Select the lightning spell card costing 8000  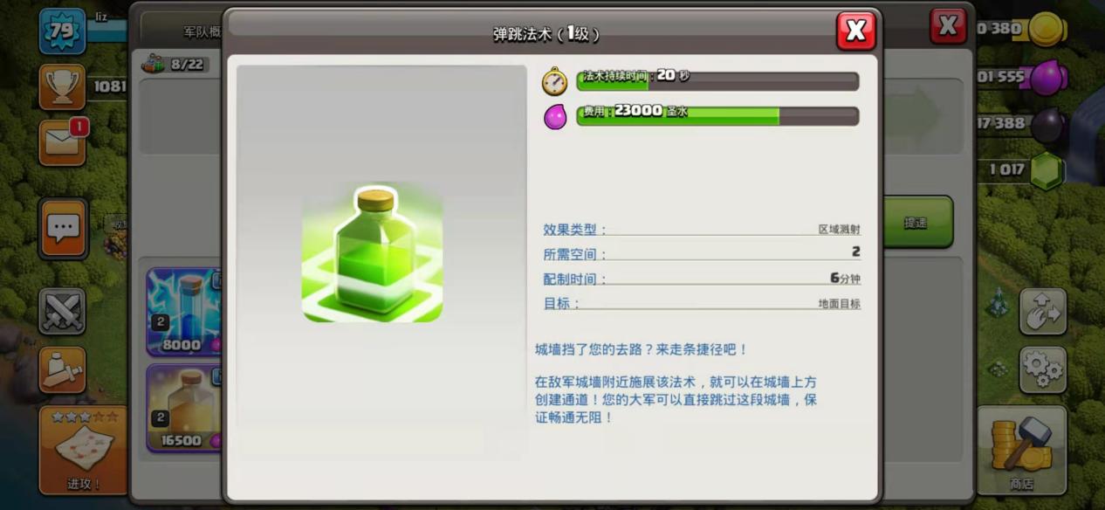(x=184, y=312)
